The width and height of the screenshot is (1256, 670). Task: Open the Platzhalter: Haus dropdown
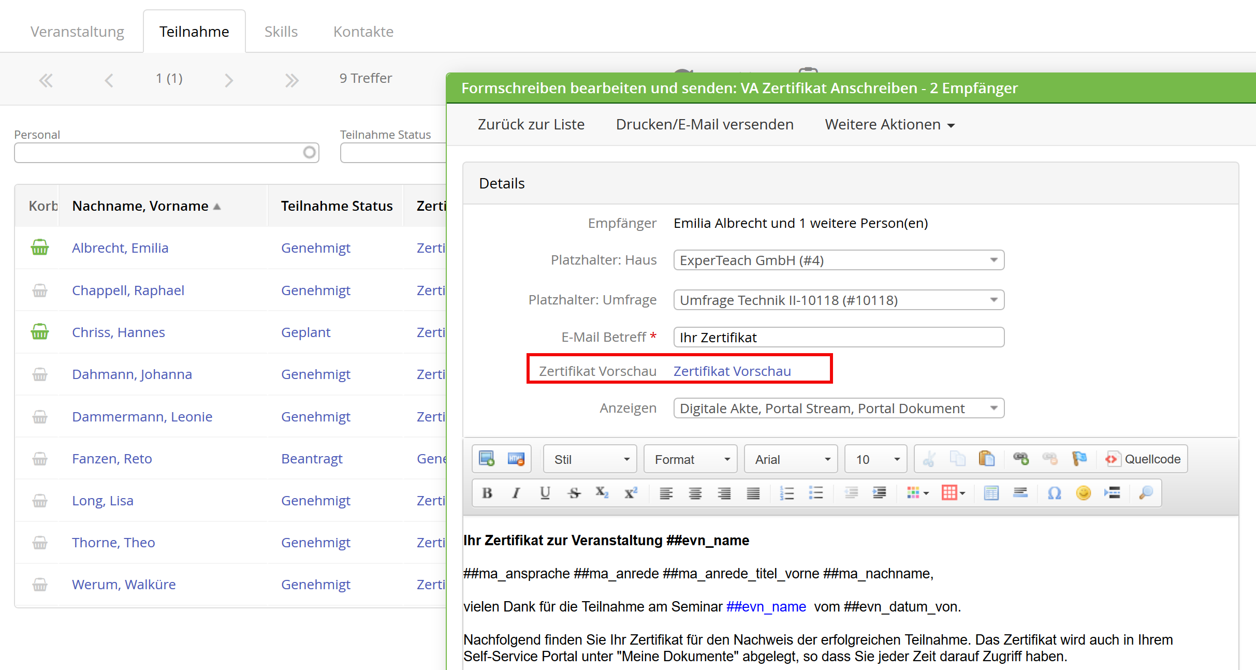[839, 260]
